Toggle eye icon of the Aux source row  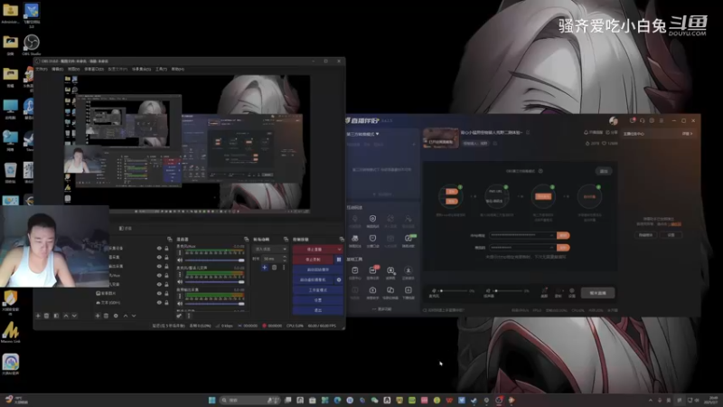pyautogui.click(x=160, y=276)
